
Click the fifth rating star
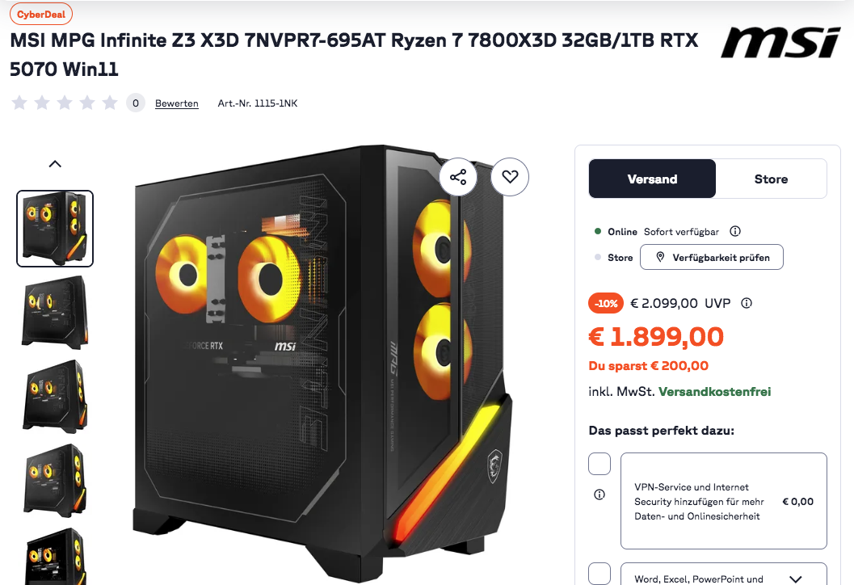click(110, 103)
